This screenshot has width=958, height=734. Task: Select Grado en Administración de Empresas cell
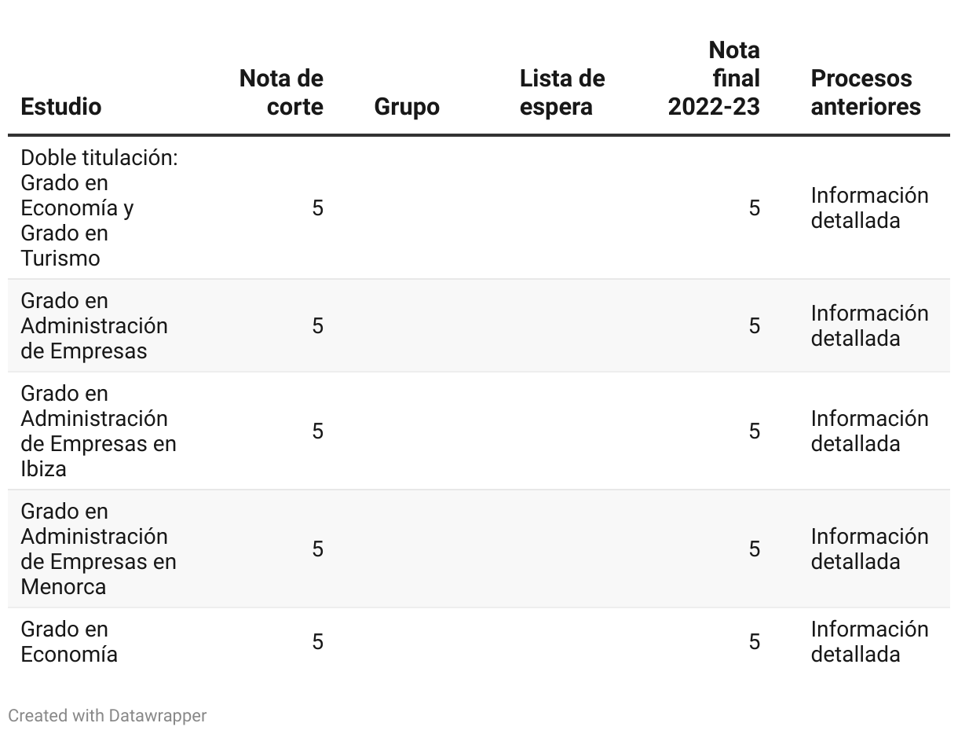(94, 325)
